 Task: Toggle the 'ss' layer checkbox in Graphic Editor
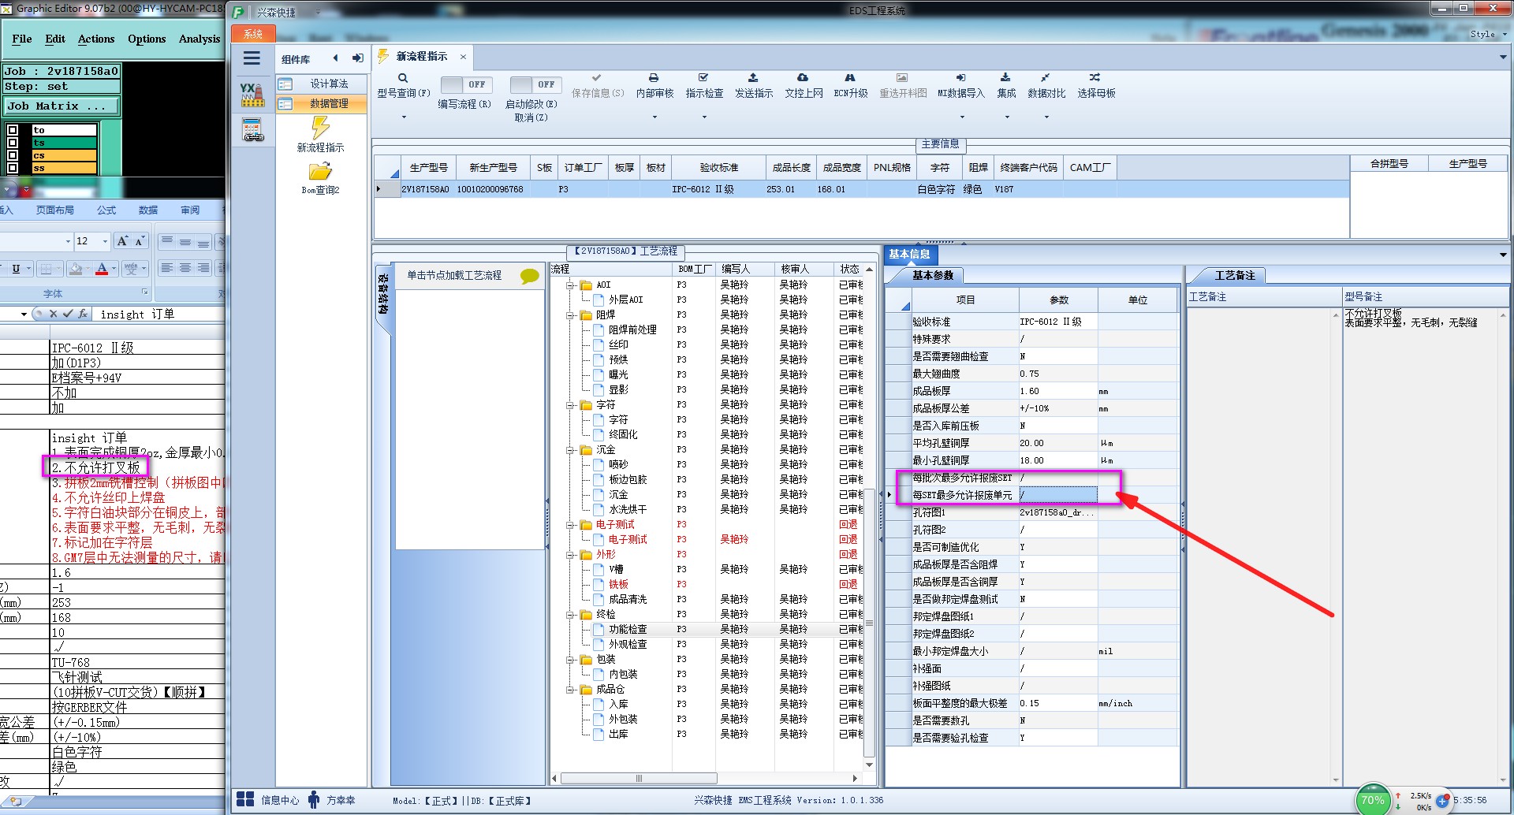[13, 168]
